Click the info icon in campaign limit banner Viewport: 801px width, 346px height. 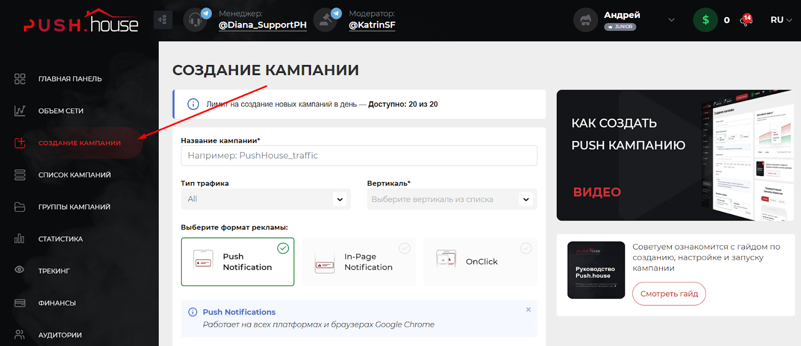[193, 104]
